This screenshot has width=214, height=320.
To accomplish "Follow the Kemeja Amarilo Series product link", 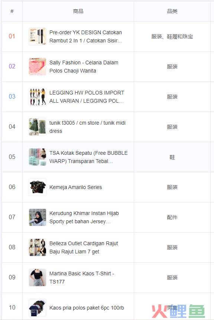I will pos(76,187).
